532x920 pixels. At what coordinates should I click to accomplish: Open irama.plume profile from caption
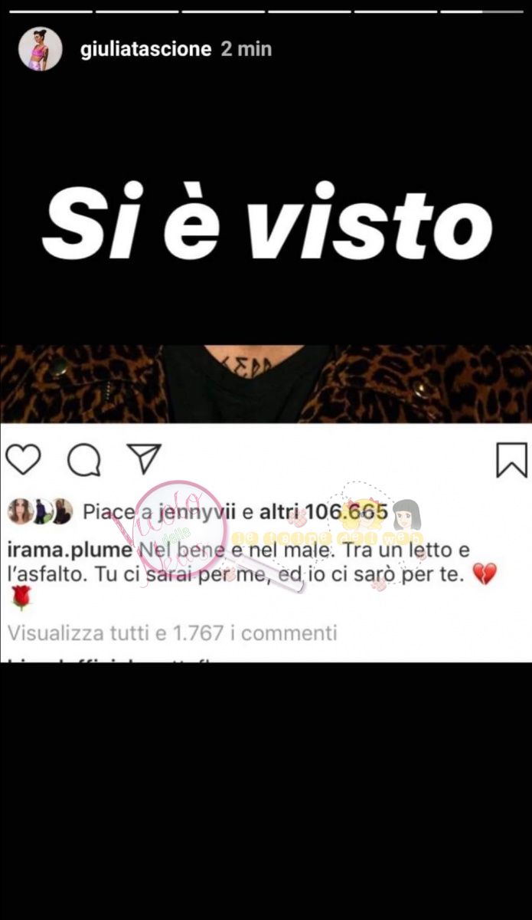pyautogui.click(x=70, y=551)
